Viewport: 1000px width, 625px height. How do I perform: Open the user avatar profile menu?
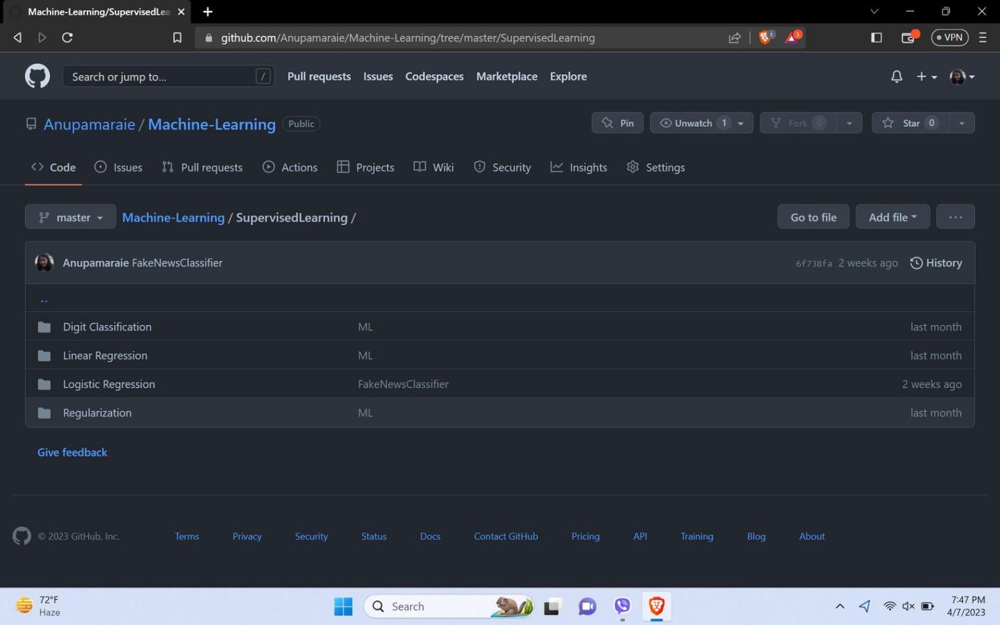point(962,76)
